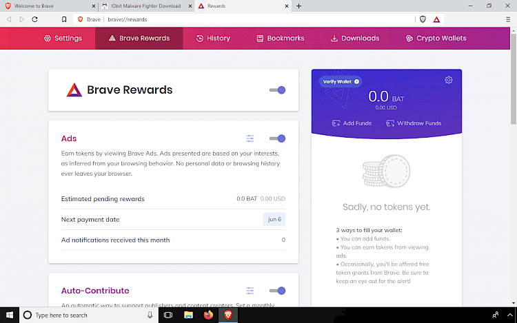
Task: Switch to IObit Malware Fighter Download tab
Action: click(x=146, y=6)
